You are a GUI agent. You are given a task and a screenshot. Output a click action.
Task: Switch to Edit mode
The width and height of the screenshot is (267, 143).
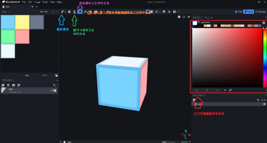[x=238, y=12]
